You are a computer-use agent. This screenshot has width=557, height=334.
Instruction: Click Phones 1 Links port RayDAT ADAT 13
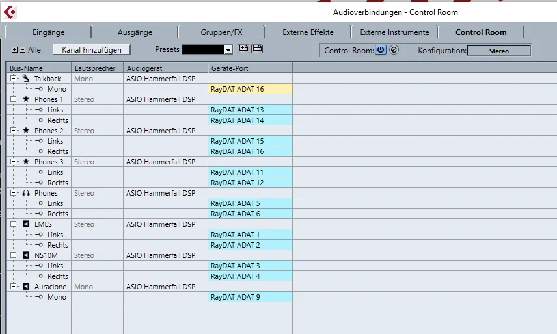click(x=250, y=110)
